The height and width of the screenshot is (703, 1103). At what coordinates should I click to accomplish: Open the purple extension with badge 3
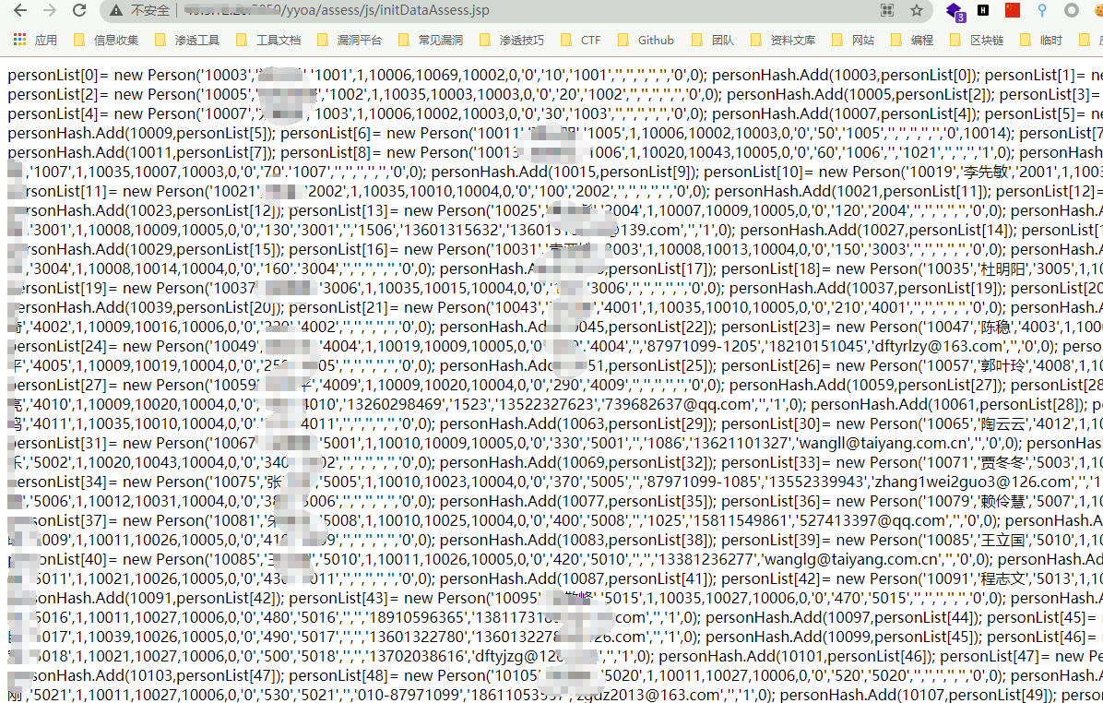coord(955,11)
